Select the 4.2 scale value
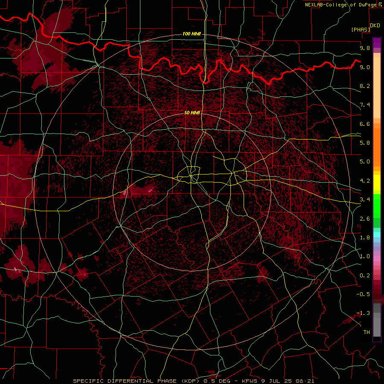Viewport: 384px width, 384px height. pyautogui.click(x=365, y=181)
